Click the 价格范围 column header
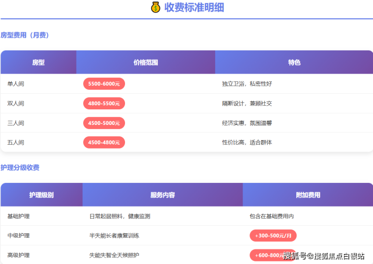 [x=146, y=62]
